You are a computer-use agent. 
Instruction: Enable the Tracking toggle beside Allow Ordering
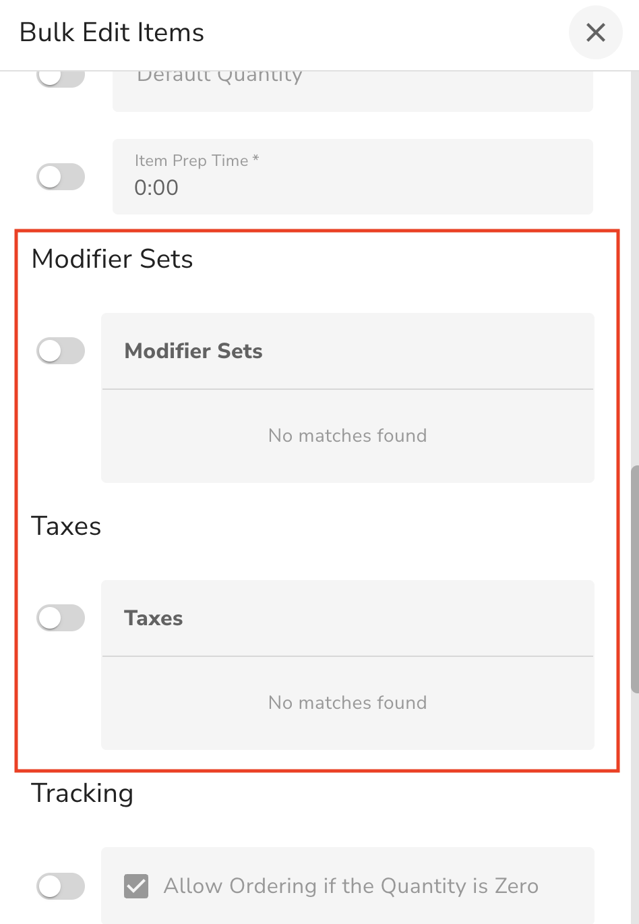[61, 886]
